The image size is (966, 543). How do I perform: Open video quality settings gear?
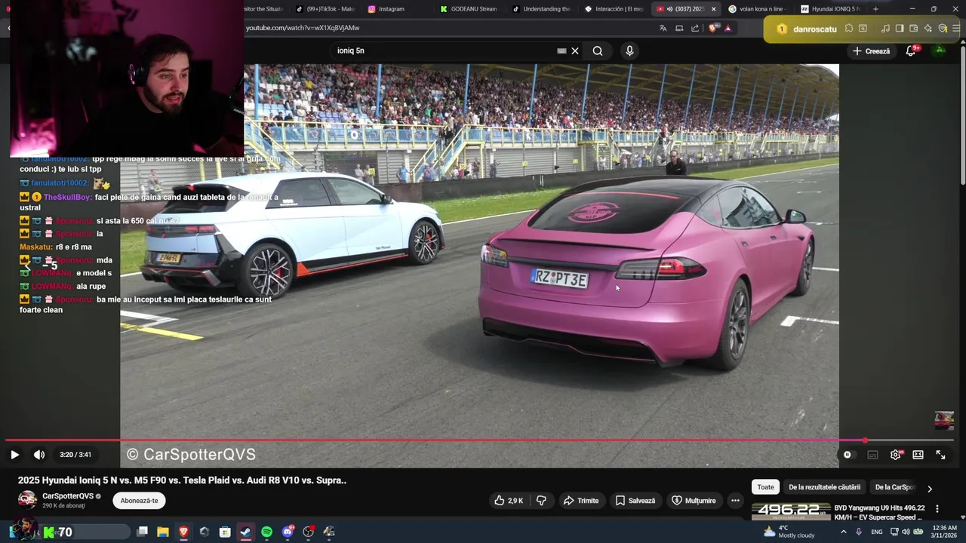click(x=896, y=455)
